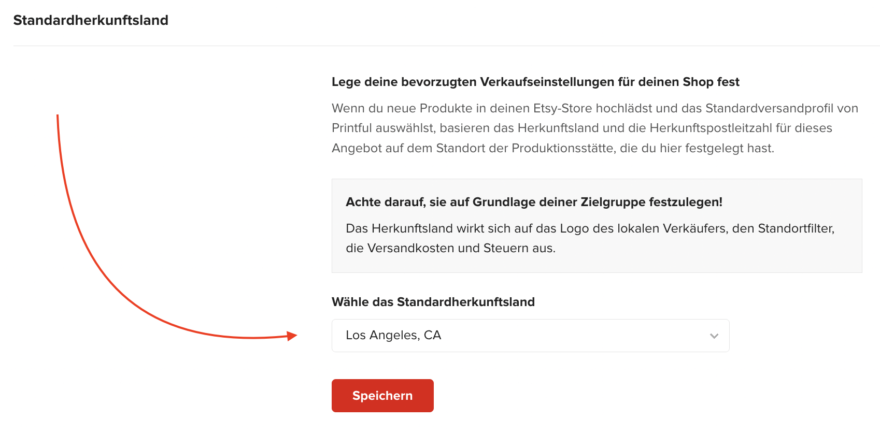Click the 'Los Angeles, CA' selected value text
This screenshot has height=434, width=880.
point(393,335)
